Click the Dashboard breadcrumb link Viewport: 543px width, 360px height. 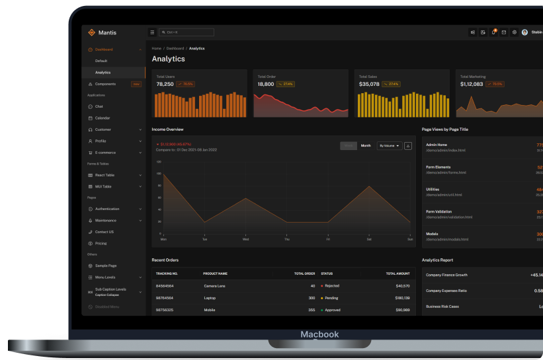[x=175, y=48]
